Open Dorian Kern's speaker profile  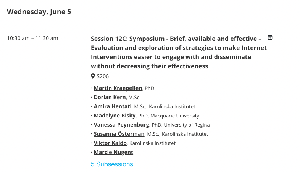coord(110,97)
